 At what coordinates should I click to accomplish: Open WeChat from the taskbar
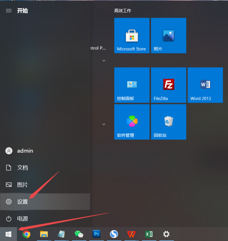79,234
